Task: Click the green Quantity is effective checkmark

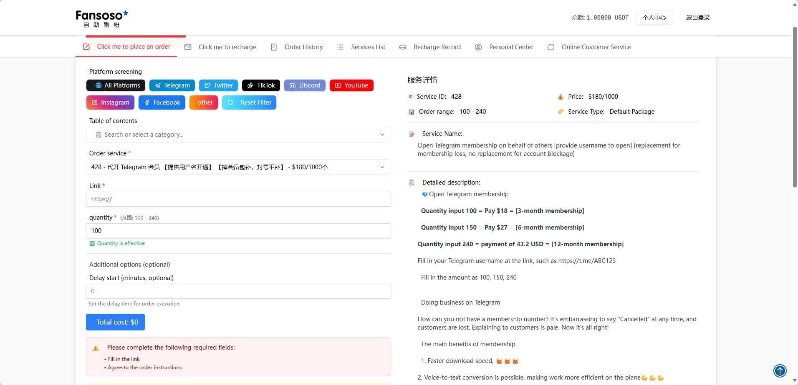Action: (x=92, y=243)
